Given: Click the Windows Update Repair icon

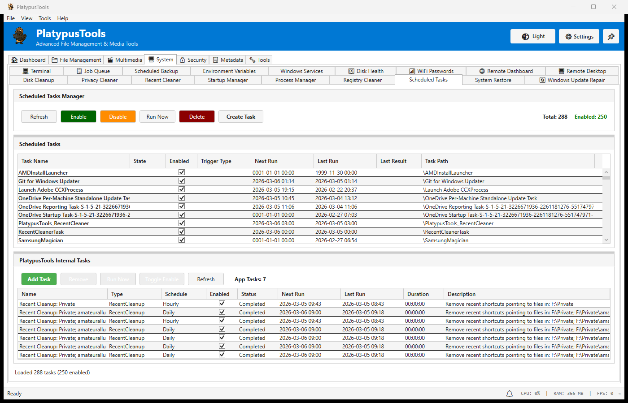Looking at the screenshot, I should 542,80.
